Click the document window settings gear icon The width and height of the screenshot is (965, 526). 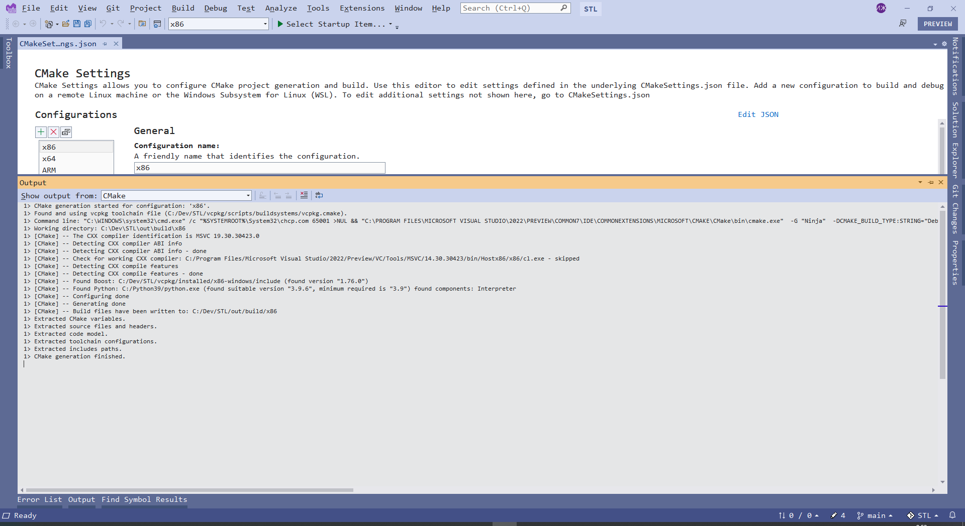tap(944, 44)
